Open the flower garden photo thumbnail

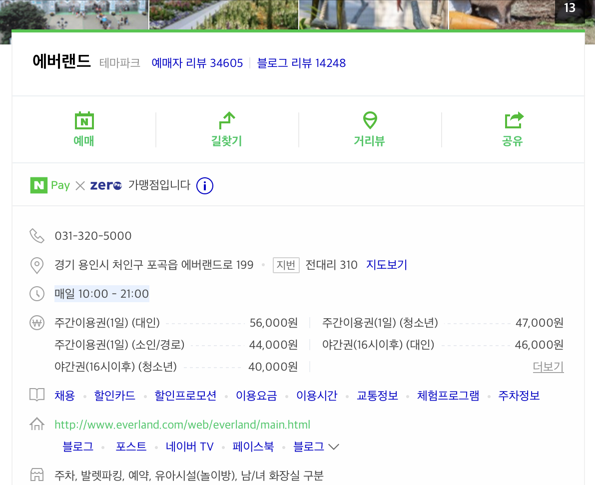pyautogui.click(x=224, y=14)
